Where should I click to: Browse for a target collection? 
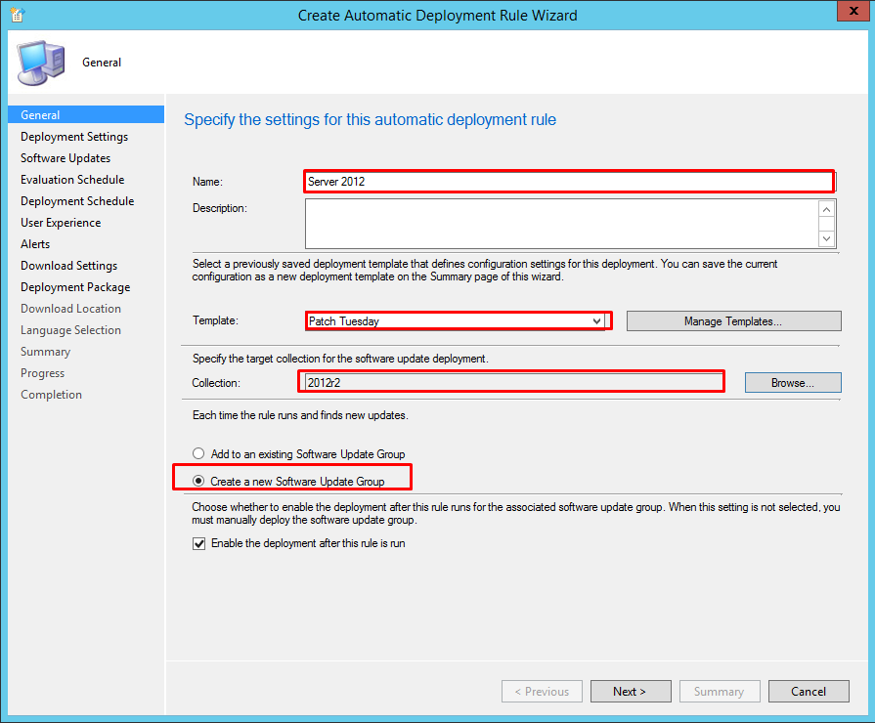(792, 383)
